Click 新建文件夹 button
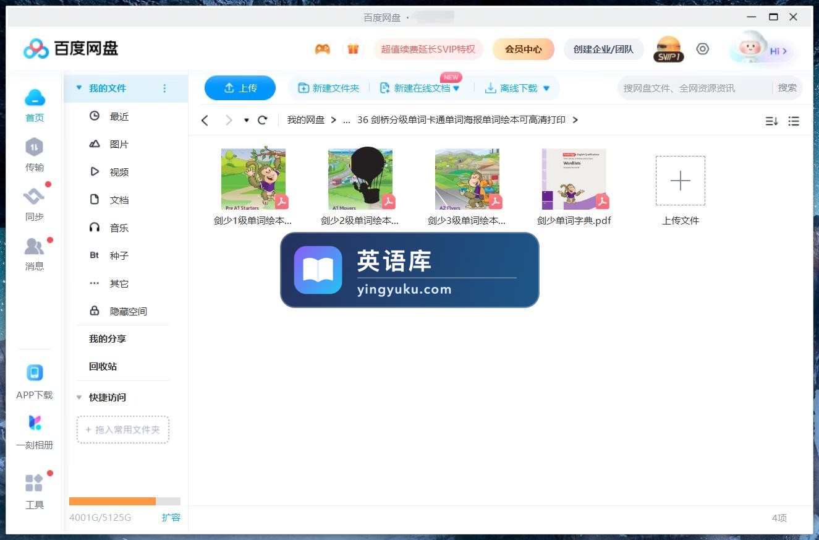The width and height of the screenshot is (819, 540). tap(328, 88)
